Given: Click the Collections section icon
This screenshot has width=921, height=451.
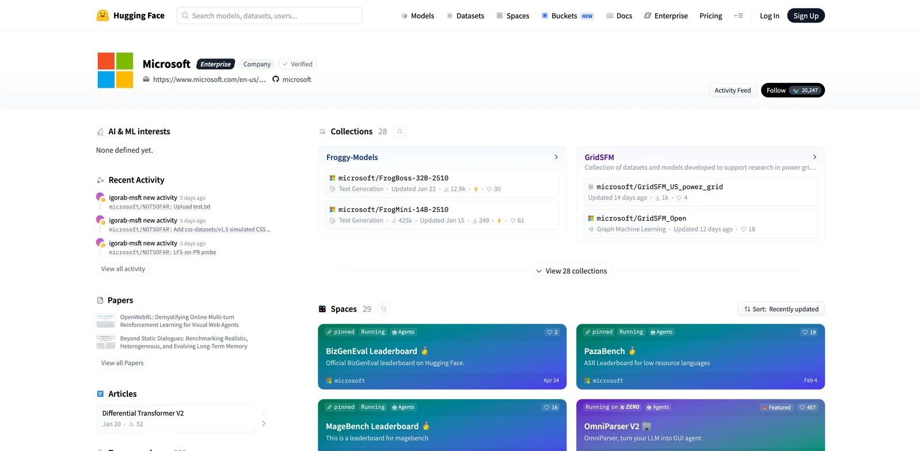Looking at the screenshot, I should [322, 132].
